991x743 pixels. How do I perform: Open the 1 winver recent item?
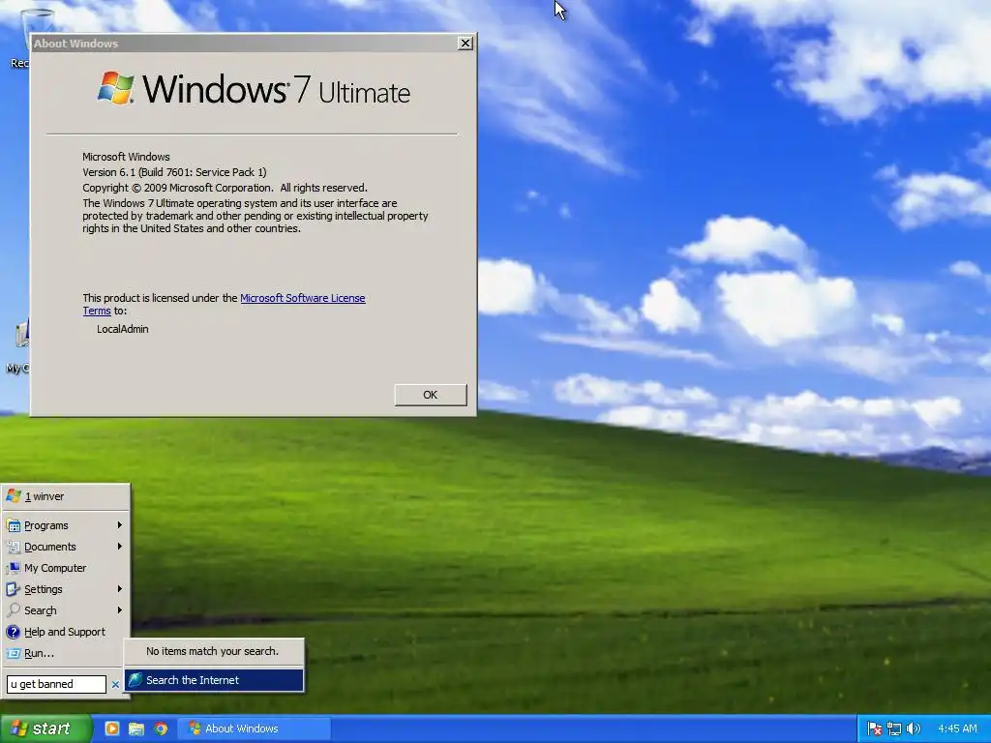pos(66,496)
